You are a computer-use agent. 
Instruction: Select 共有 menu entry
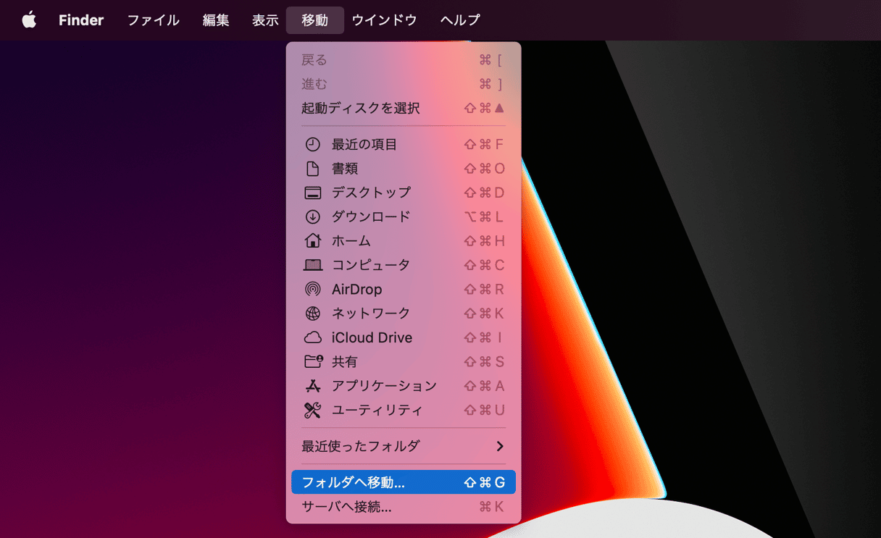(404, 361)
